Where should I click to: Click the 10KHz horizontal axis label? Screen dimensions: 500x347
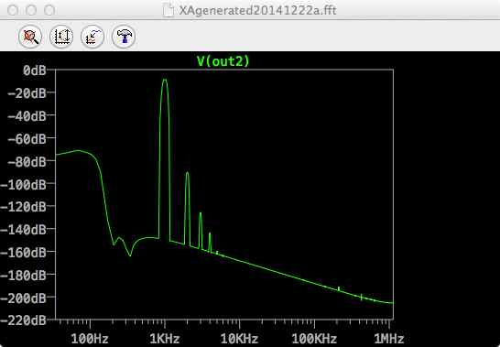pos(240,339)
